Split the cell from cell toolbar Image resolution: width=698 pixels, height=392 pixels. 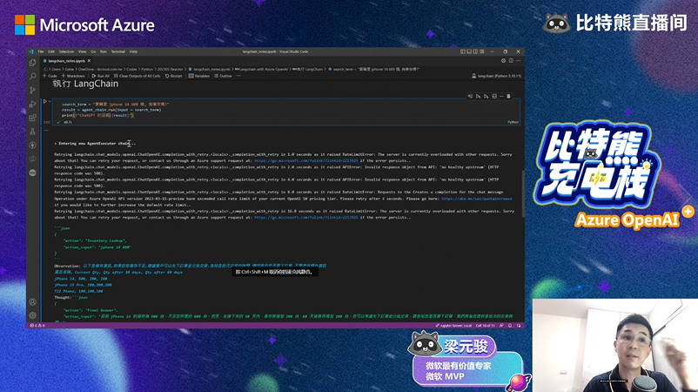(x=494, y=96)
